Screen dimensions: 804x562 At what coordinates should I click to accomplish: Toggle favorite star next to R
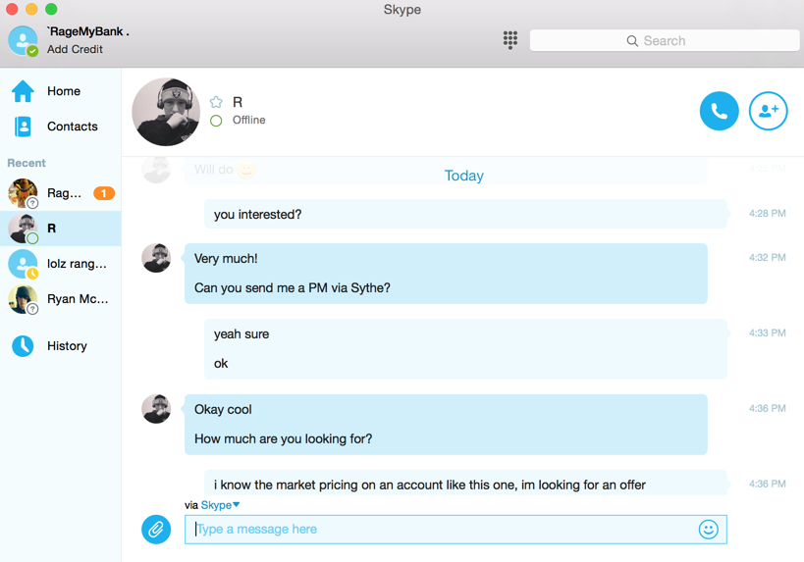click(216, 102)
